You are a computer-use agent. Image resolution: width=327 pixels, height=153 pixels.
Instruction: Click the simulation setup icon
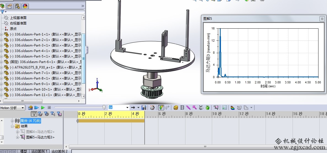(x=233, y=108)
